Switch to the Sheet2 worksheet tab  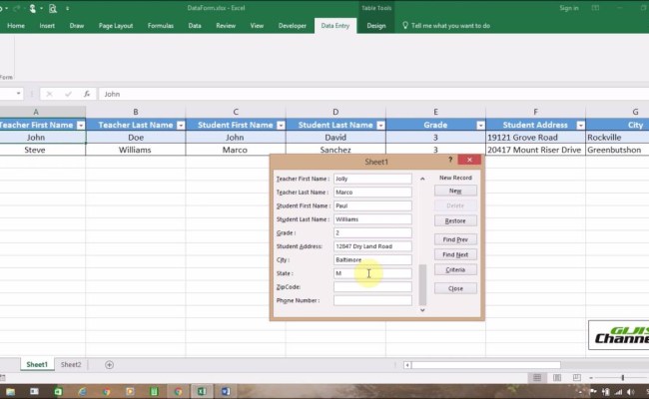[71, 365]
